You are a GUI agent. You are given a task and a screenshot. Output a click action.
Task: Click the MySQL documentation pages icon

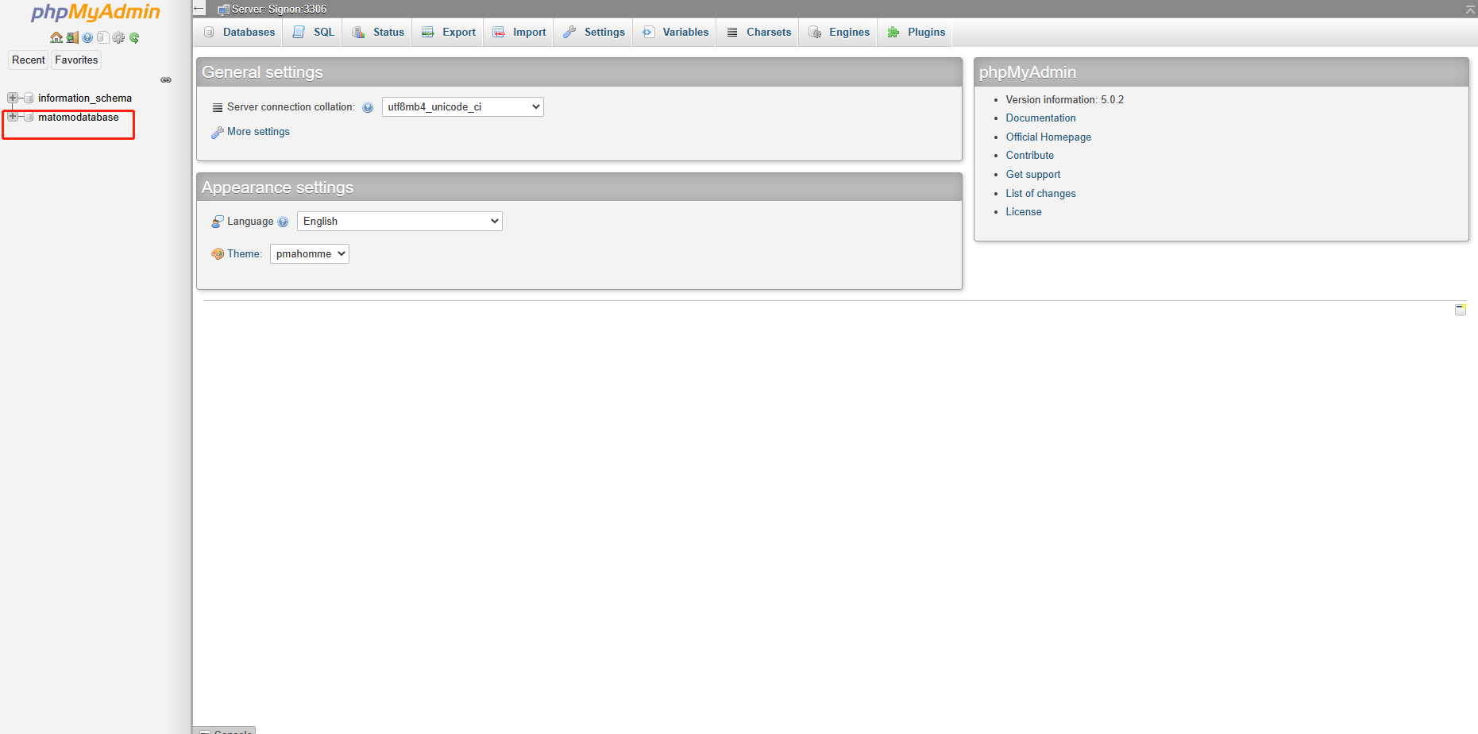(x=103, y=37)
